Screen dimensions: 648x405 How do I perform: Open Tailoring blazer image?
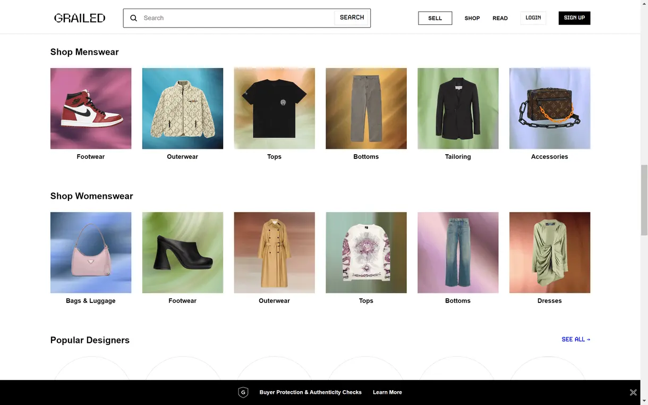[458, 108]
